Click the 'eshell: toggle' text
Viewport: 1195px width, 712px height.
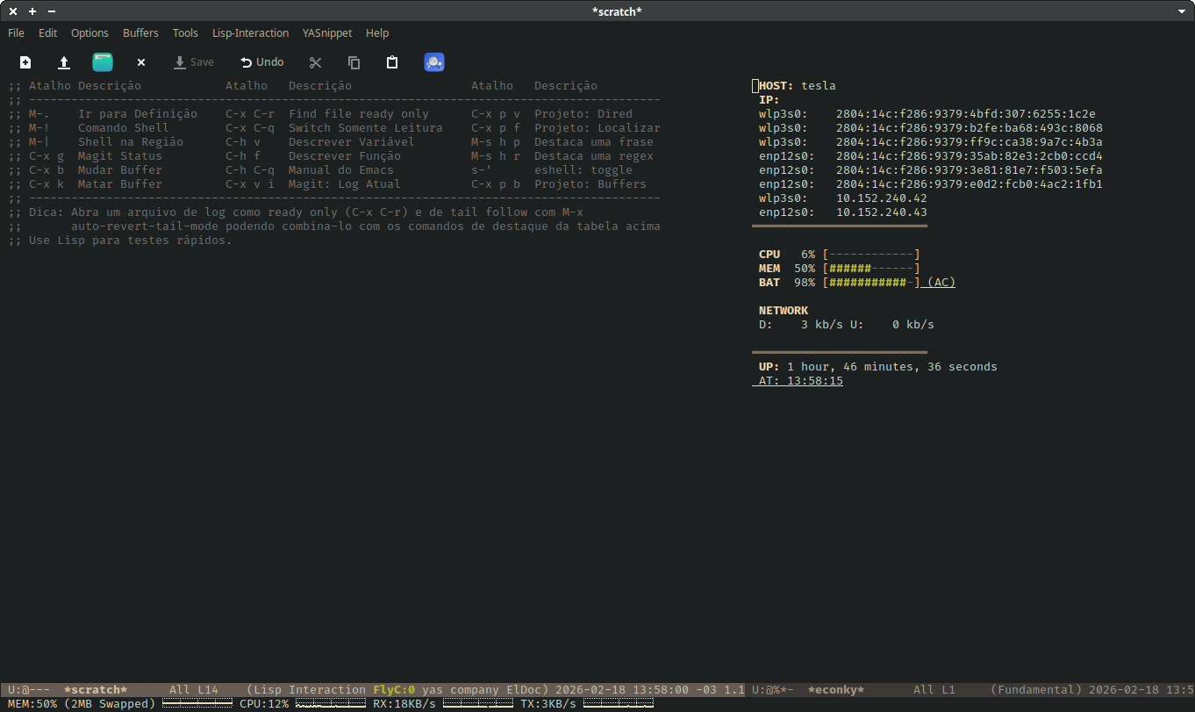(x=583, y=170)
